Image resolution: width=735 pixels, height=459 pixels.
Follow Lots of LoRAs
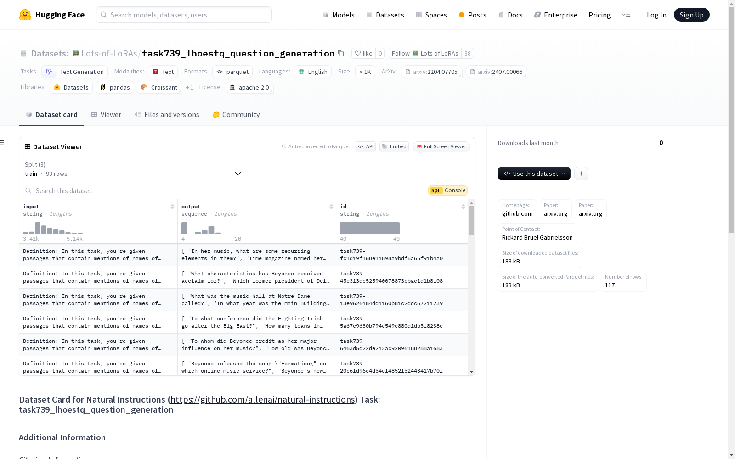(x=425, y=53)
